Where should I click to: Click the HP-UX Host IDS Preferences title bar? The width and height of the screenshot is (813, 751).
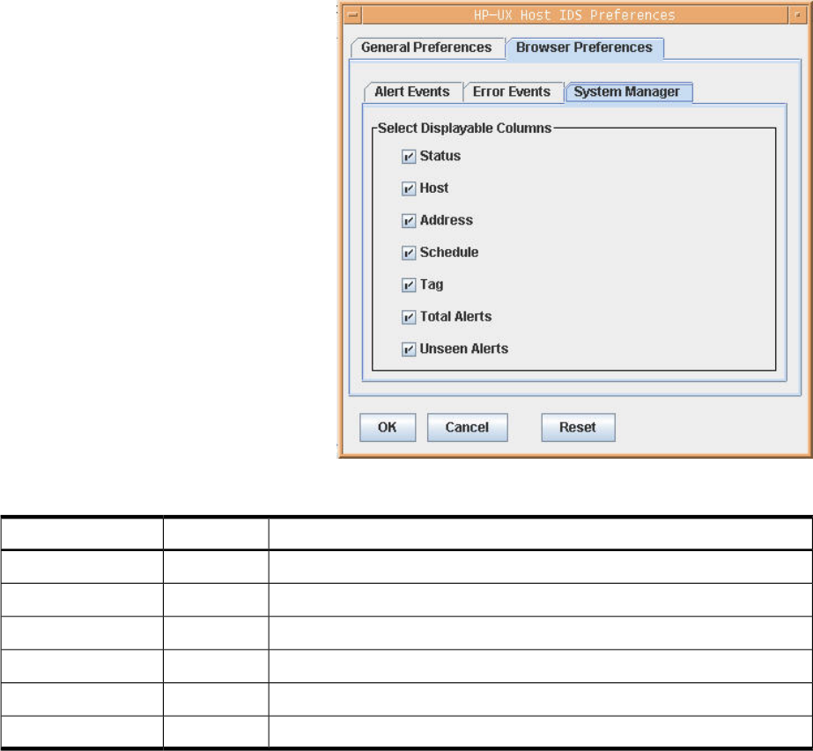click(574, 15)
